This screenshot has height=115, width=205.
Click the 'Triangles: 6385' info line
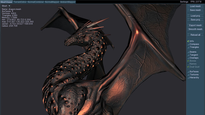pos(9,15)
